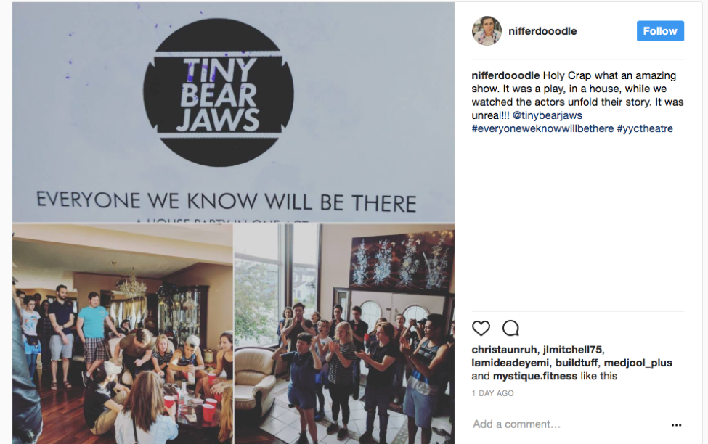This screenshot has height=444, width=708.
Task: View jlmitchell75's profile from the likes
Action: click(x=572, y=350)
